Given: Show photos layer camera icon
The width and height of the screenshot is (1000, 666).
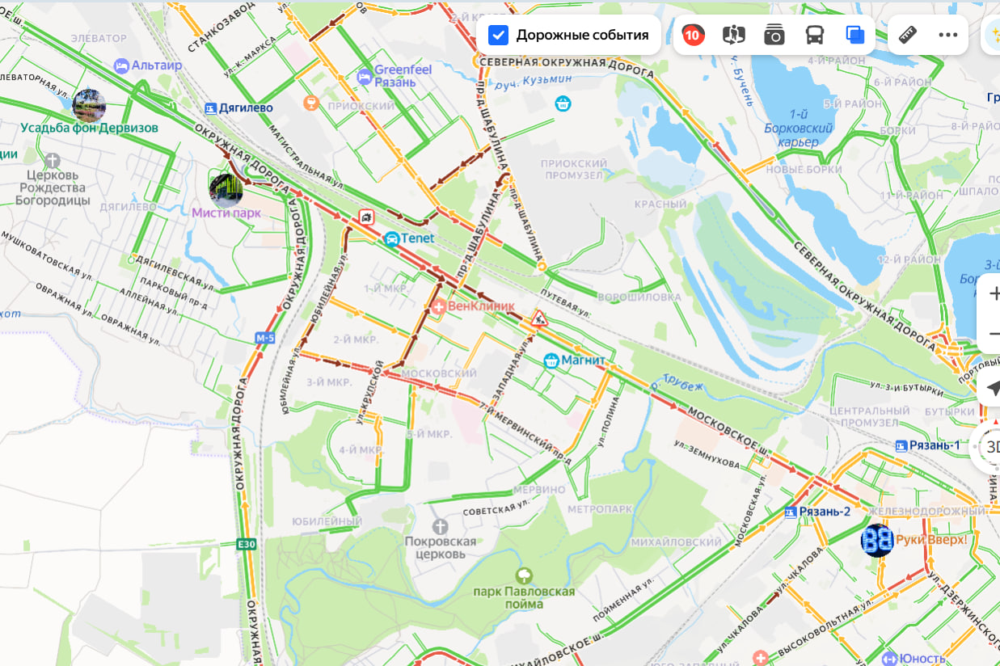Looking at the screenshot, I should pos(774,35).
